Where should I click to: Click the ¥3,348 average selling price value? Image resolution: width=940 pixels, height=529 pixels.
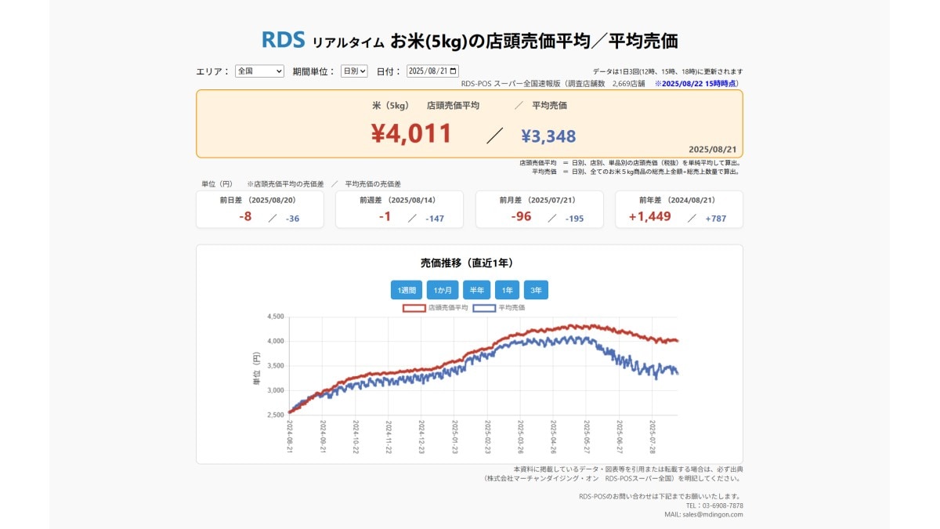[548, 136]
